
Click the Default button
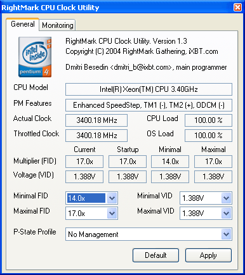(156, 255)
